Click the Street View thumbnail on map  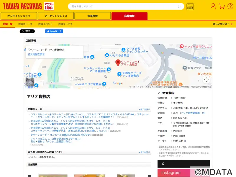coord(30,82)
